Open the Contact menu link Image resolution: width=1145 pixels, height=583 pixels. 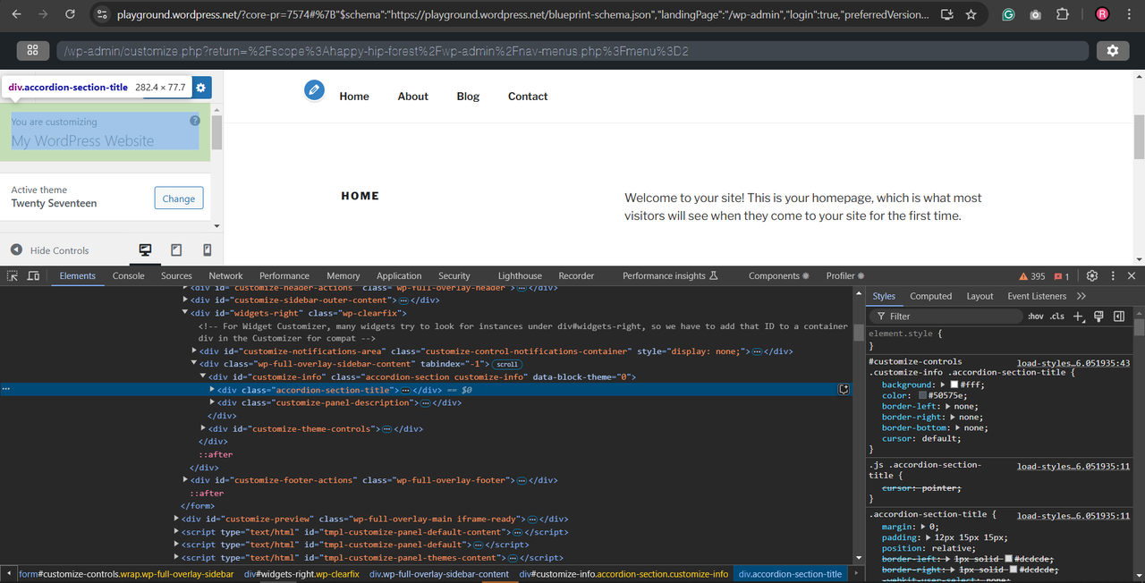(528, 97)
